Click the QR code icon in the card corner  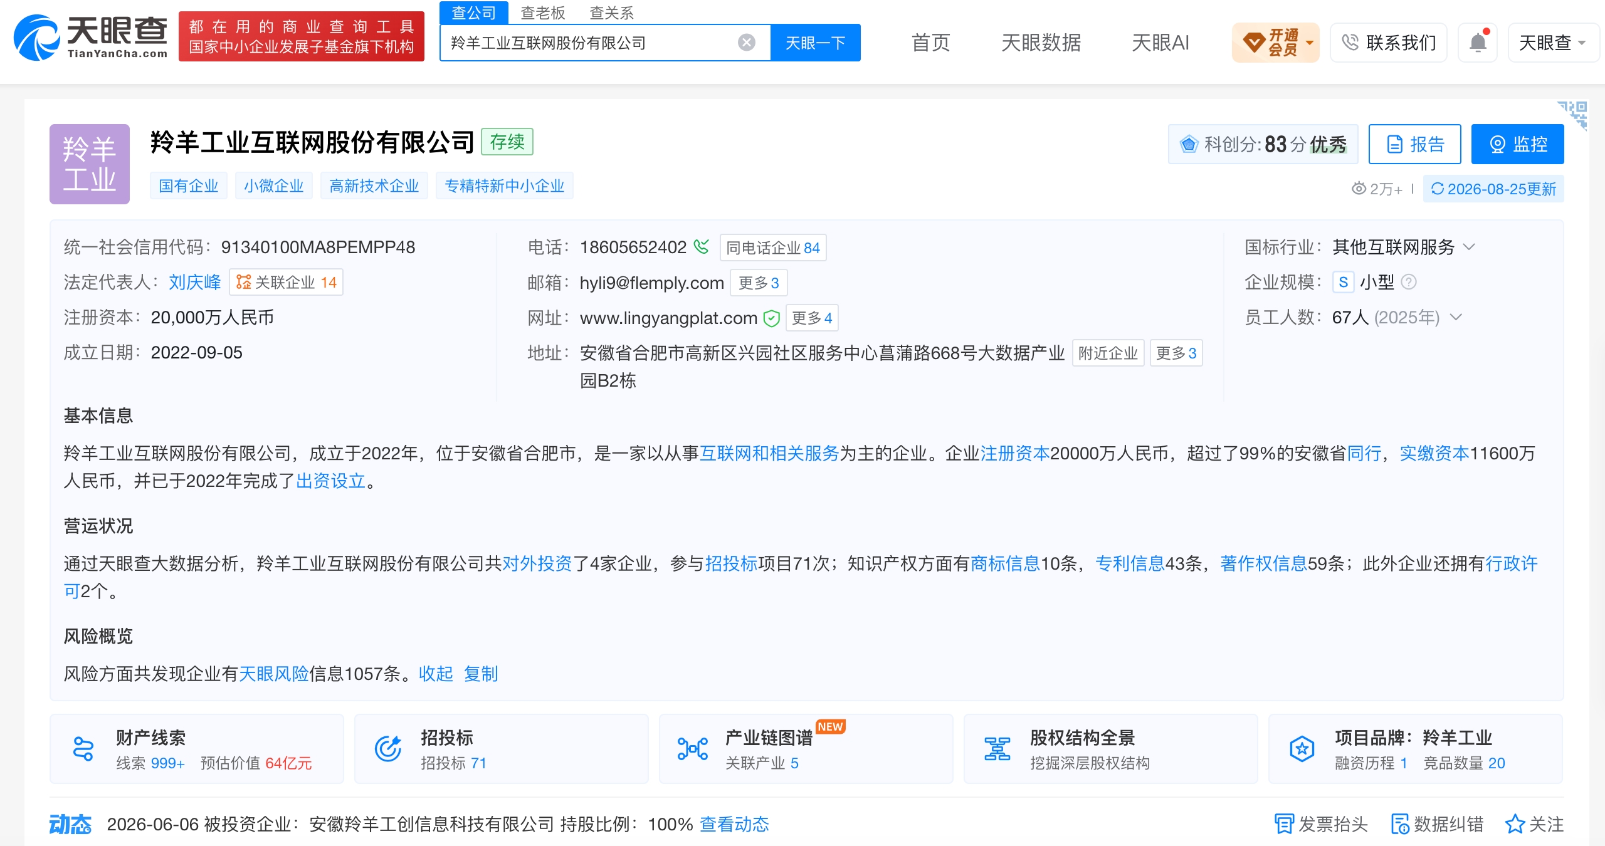pos(1573,115)
